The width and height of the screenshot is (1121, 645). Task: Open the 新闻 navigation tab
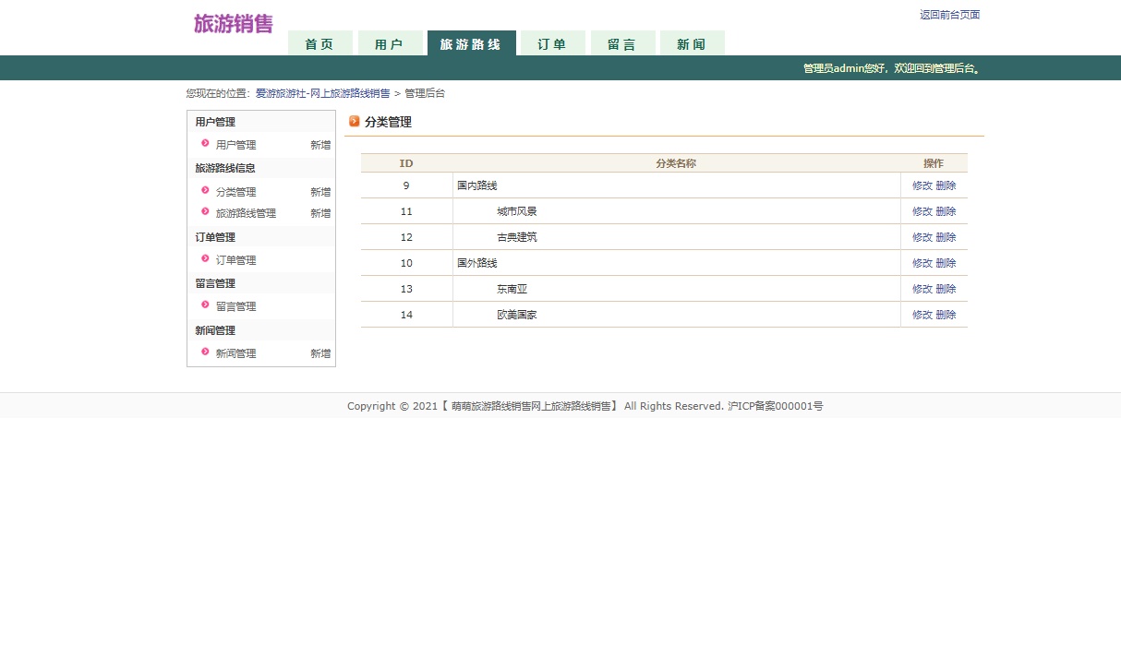[x=692, y=42]
